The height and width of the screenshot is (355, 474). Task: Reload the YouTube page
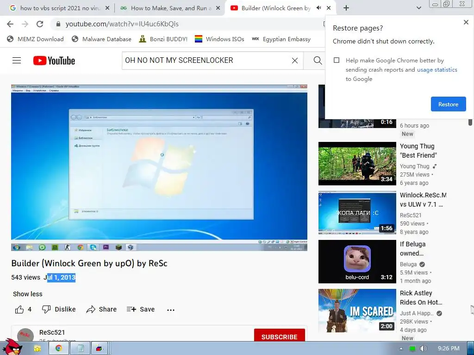[x=40, y=24]
